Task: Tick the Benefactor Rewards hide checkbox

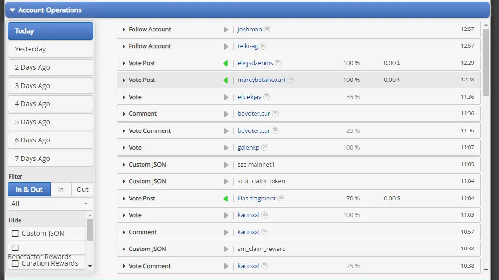Action: tap(15, 248)
